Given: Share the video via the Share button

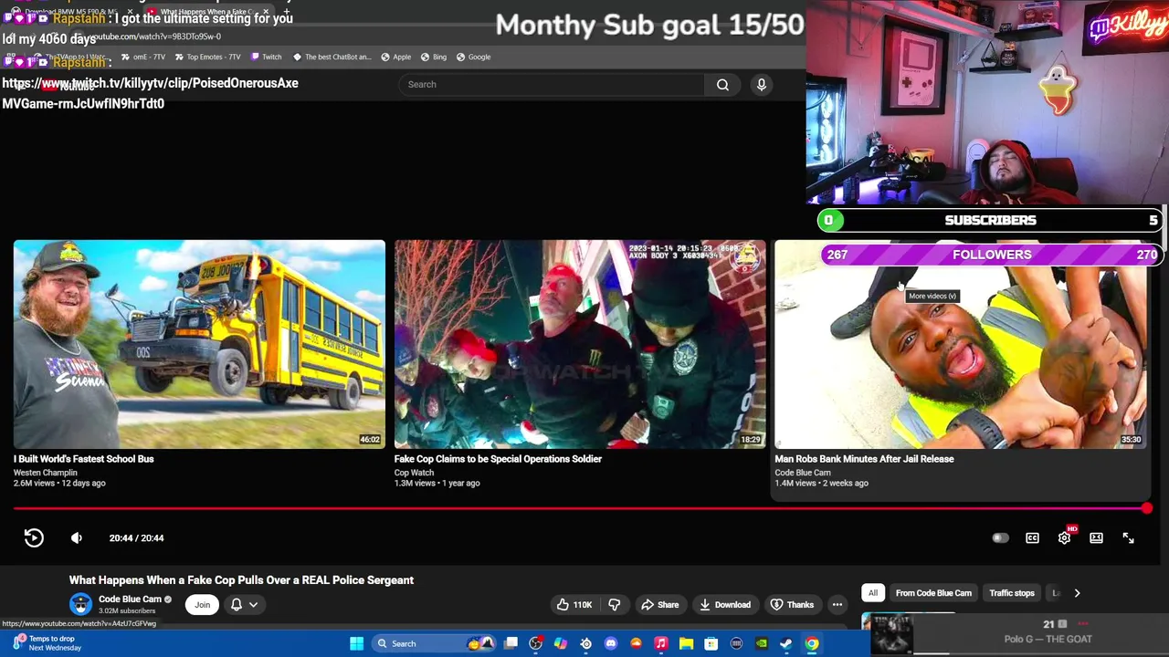Looking at the screenshot, I should click(659, 604).
